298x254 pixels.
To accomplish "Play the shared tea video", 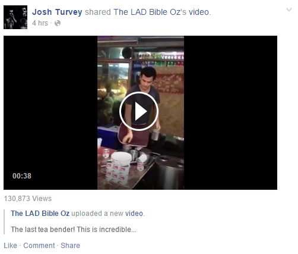I will 139,111.
